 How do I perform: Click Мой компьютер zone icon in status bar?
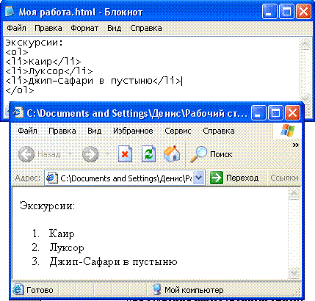pos(156,290)
